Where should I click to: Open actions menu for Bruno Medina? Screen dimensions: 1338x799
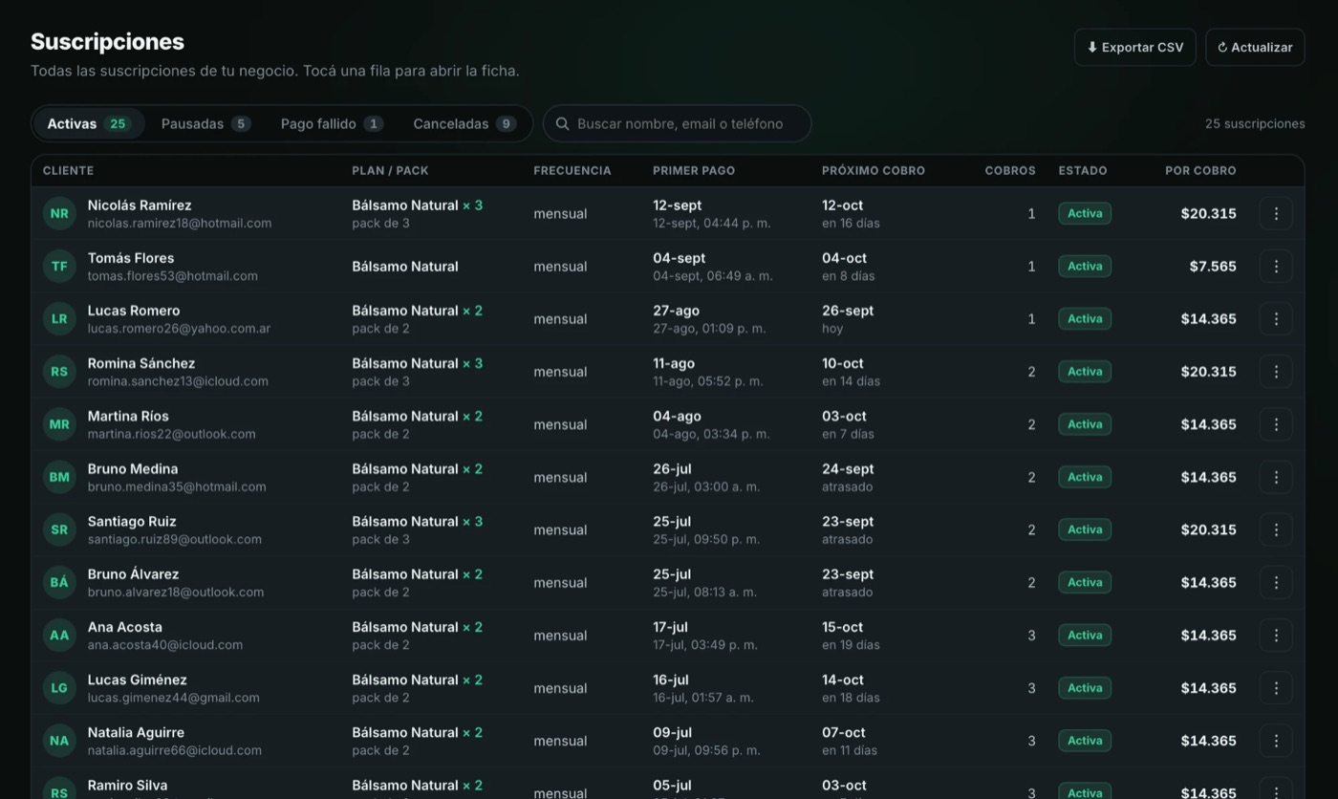coord(1276,477)
